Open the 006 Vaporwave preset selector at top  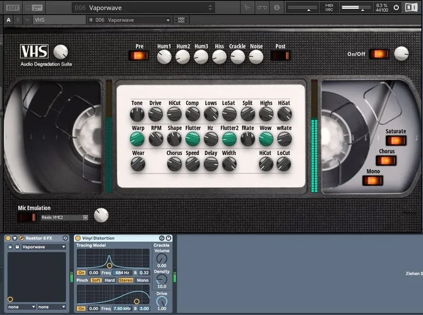pyautogui.click(x=143, y=8)
